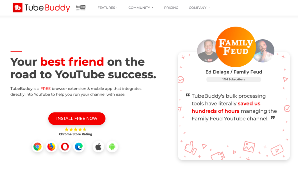
Task: Click the five-star Chrome Store rating
Action: pos(75,130)
